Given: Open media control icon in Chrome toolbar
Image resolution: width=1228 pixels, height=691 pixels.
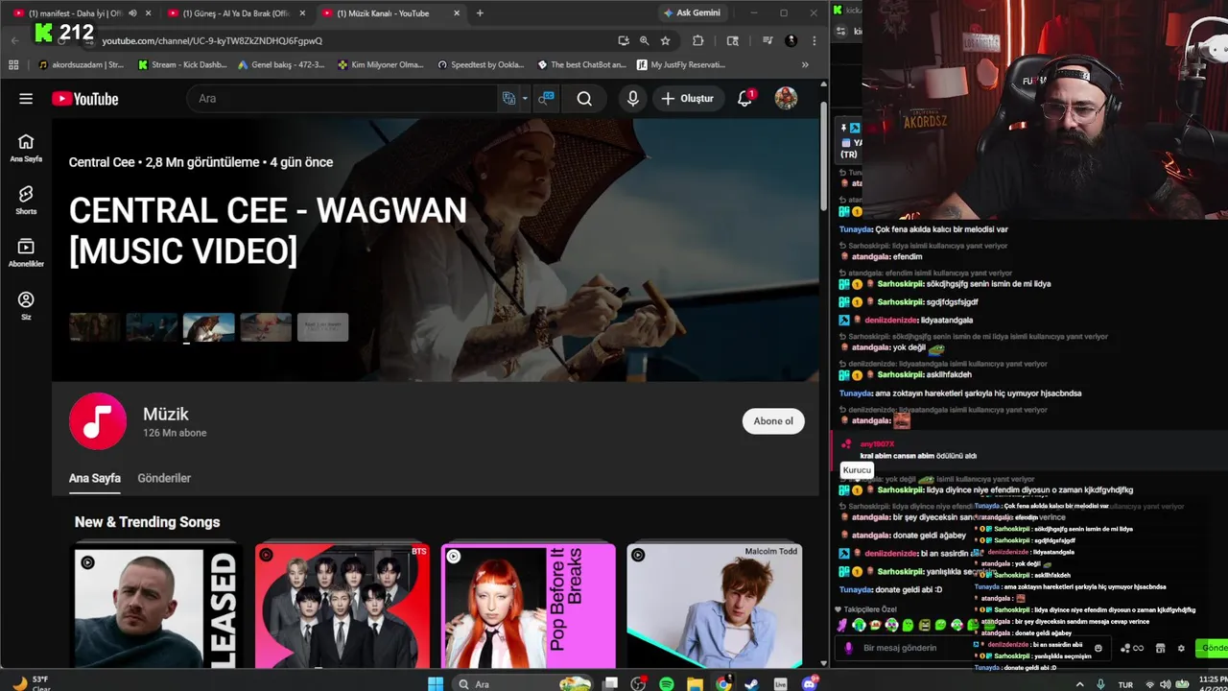Looking at the screenshot, I should click(767, 40).
